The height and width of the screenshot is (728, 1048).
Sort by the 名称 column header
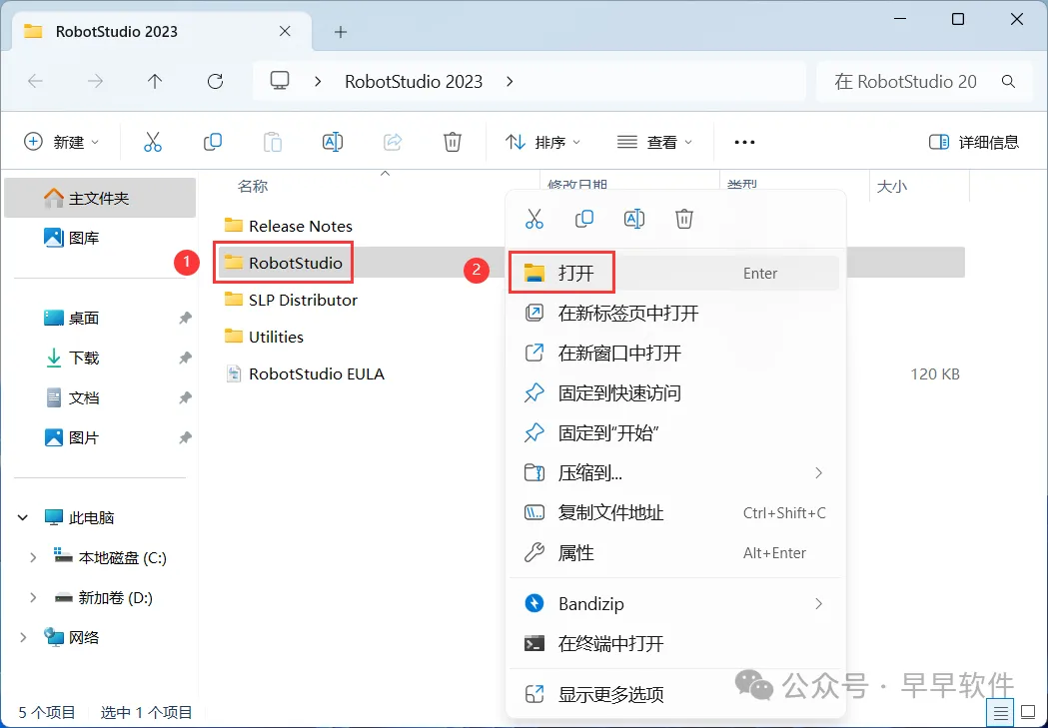click(x=253, y=187)
